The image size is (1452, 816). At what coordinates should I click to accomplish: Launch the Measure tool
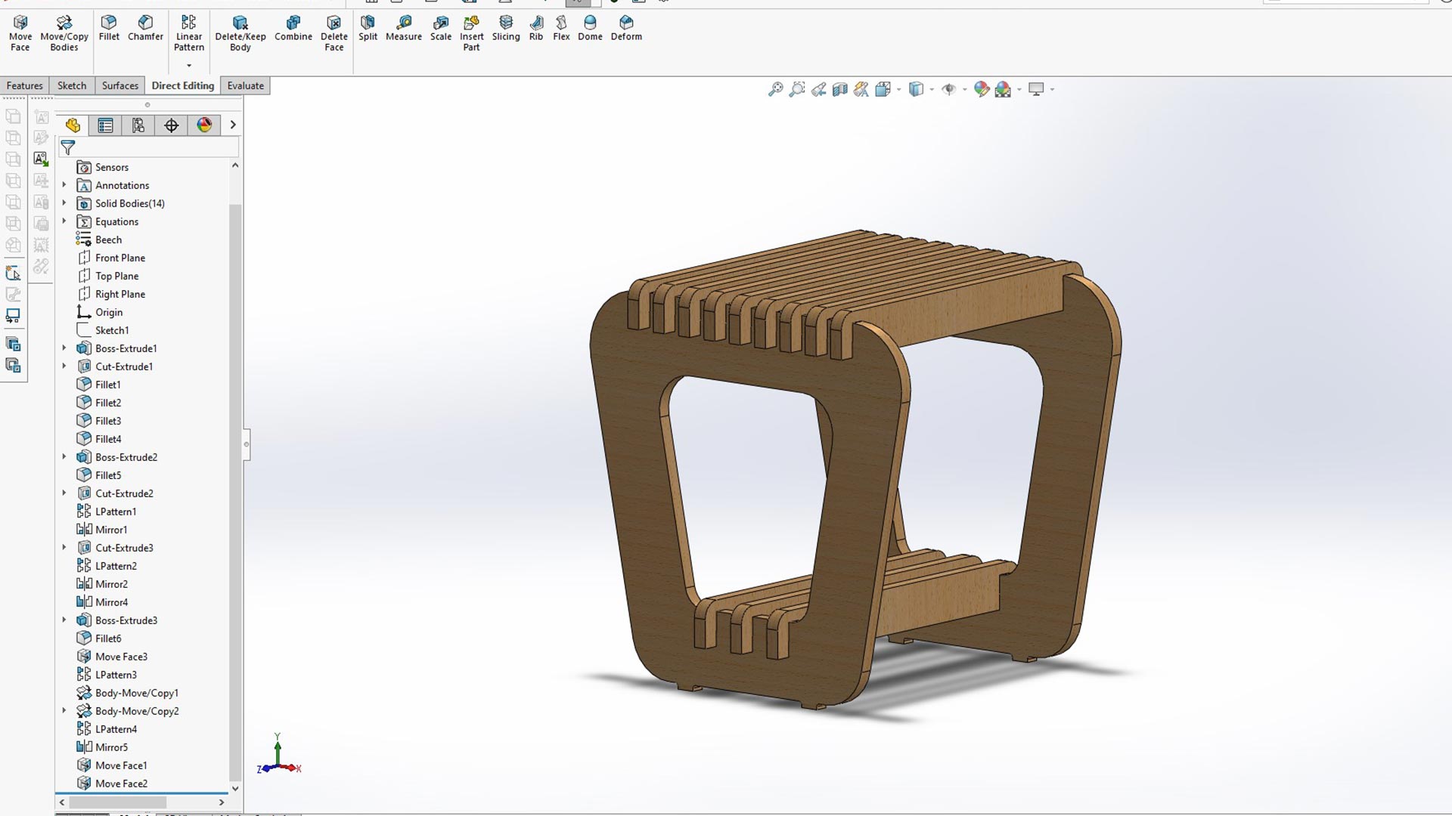(404, 29)
